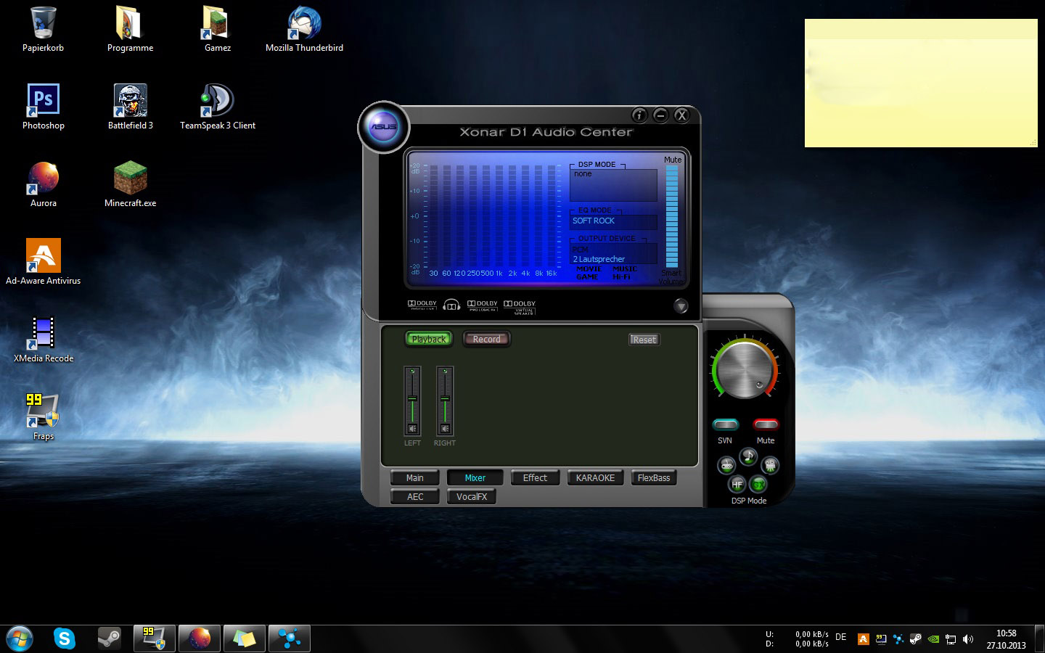Click the DE language indicator
Screen dimensions: 1045x653
841,637
